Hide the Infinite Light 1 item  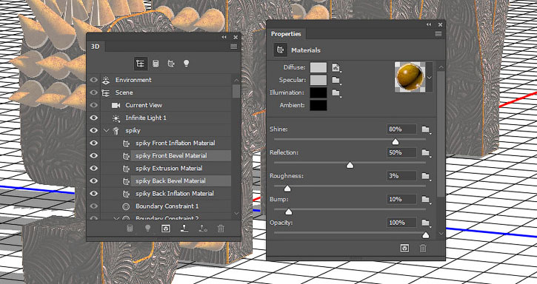[93, 118]
